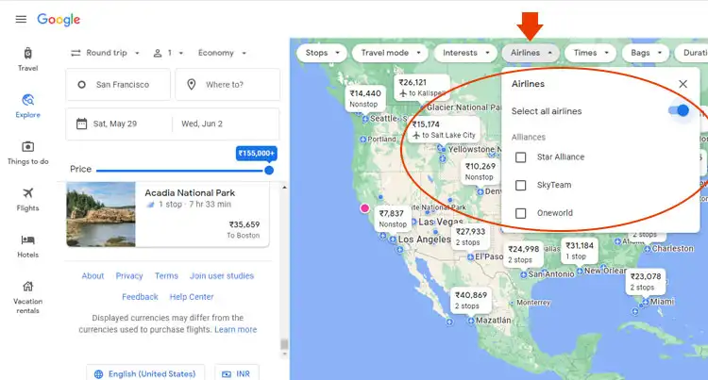The image size is (708, 380).
Task: Check the Star Alliance checkbox
Action: [520, 157]
